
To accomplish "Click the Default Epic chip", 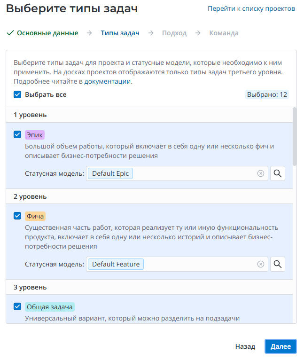I will tap(110, 173).
